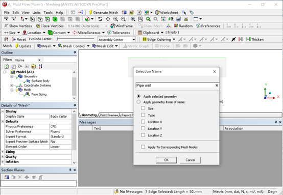This screenshot has height=195, width=283.
Task: Click the Explode Factor slider
Action: (76, 39)
